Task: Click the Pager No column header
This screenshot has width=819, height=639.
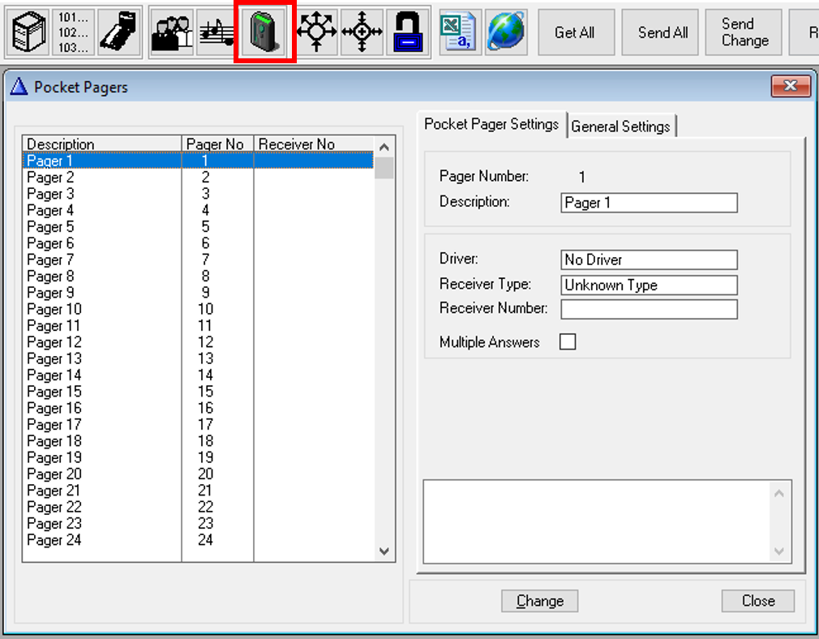Action: pos(218,144)
